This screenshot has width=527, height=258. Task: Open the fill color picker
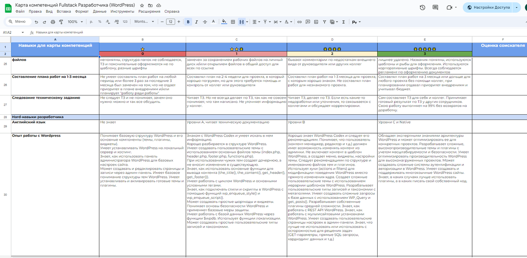[x=224, y=21]
